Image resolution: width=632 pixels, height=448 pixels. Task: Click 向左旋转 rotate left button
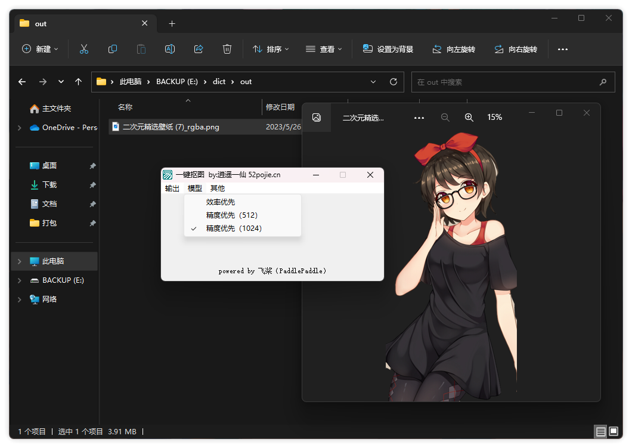454,49
